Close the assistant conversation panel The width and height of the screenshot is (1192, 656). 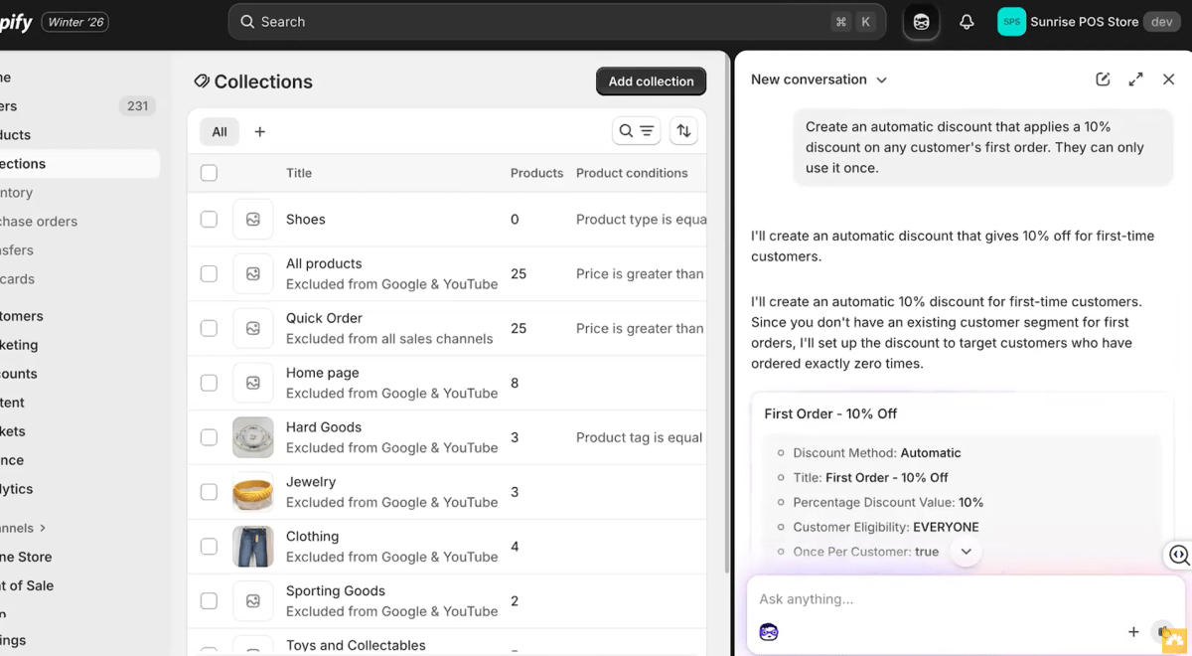coord(1168,80)
